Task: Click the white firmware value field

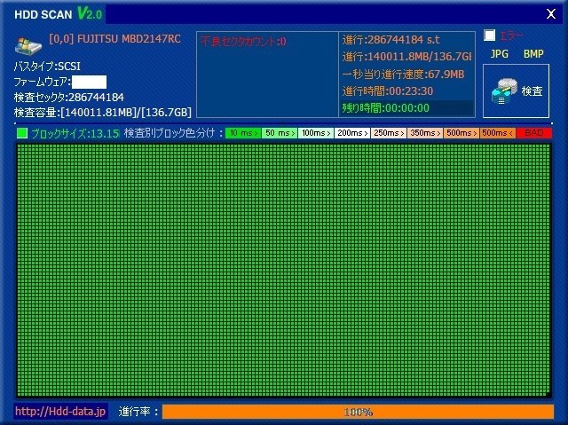Action: [89, 82]
